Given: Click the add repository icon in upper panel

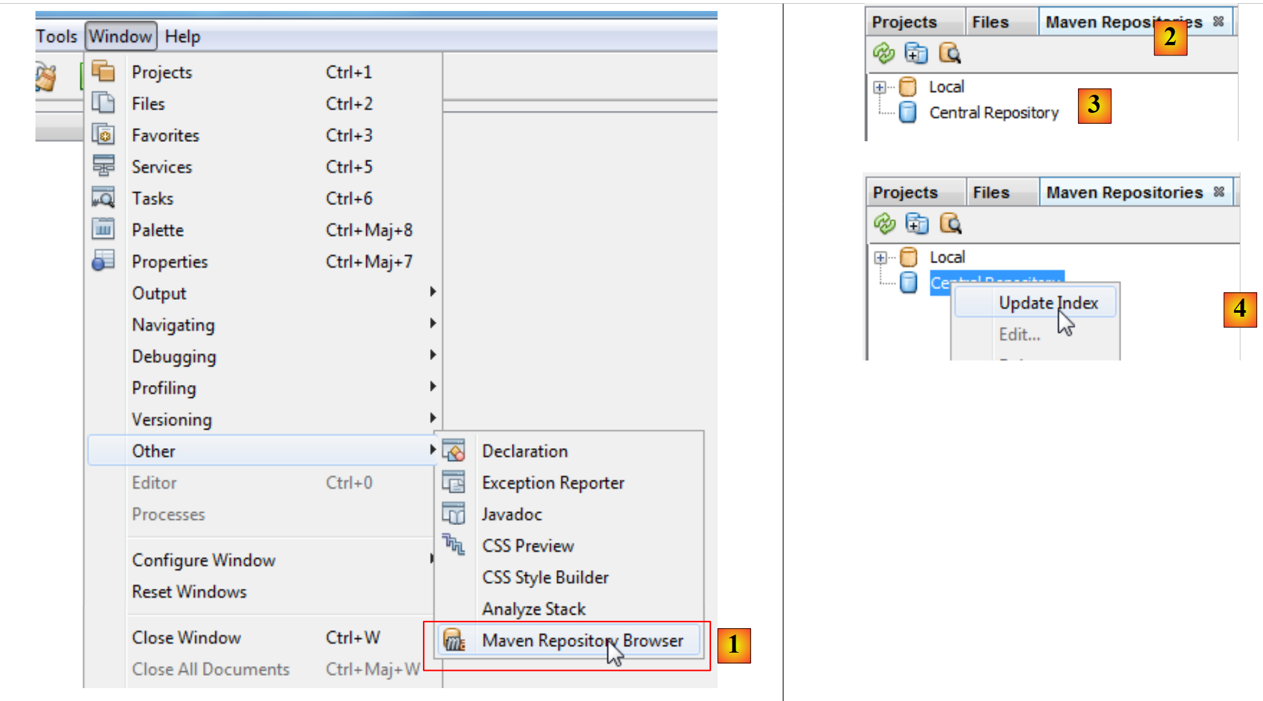Looking at the screenshot, I should click(915, 53).
